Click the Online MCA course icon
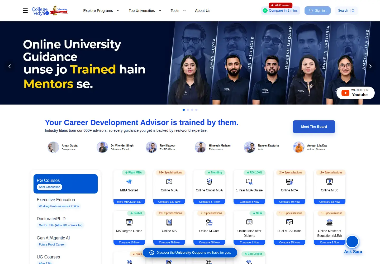The image size is (380, 264). coord(289,182)
